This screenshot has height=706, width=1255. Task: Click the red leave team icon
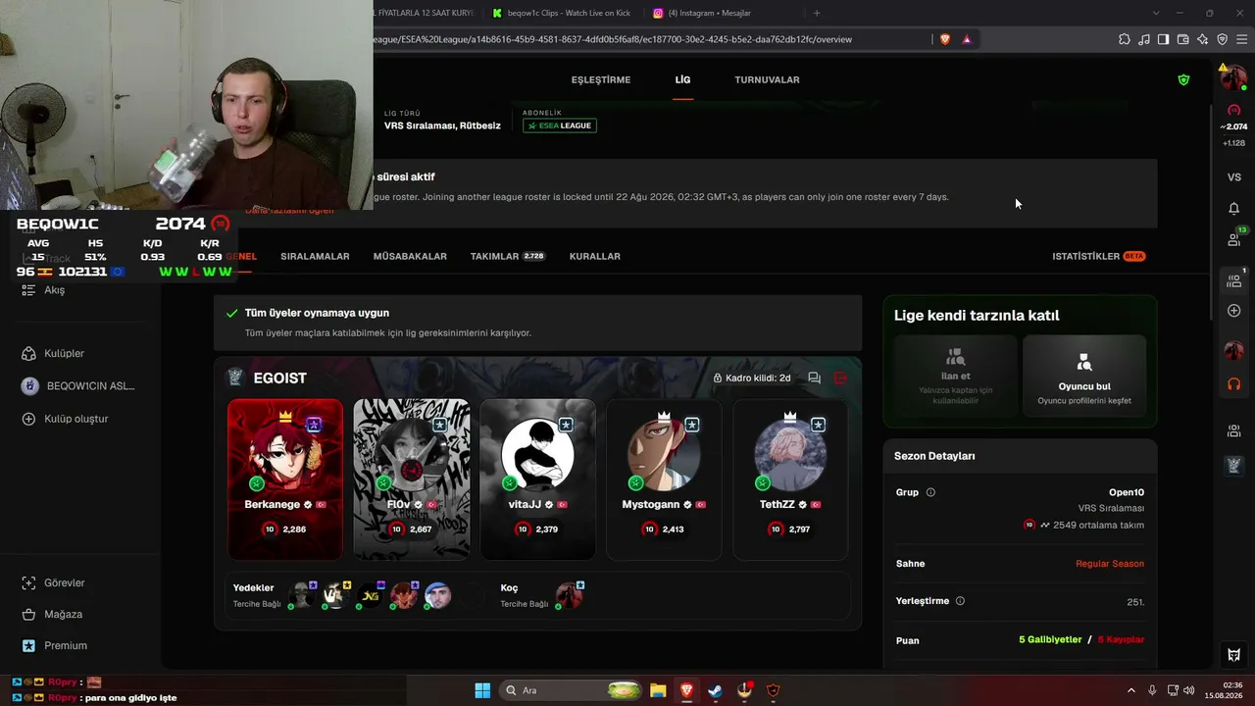click(840, 378)
